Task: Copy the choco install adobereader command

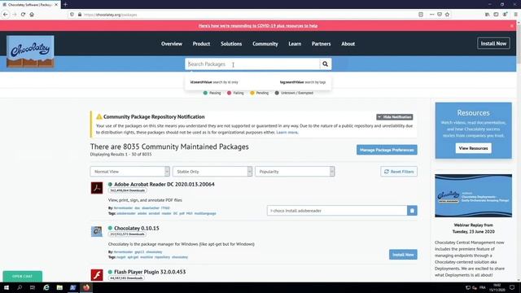Action: 412,211
